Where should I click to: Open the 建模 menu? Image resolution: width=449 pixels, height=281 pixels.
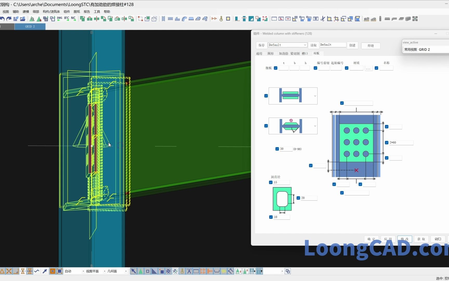coord(26,12)
